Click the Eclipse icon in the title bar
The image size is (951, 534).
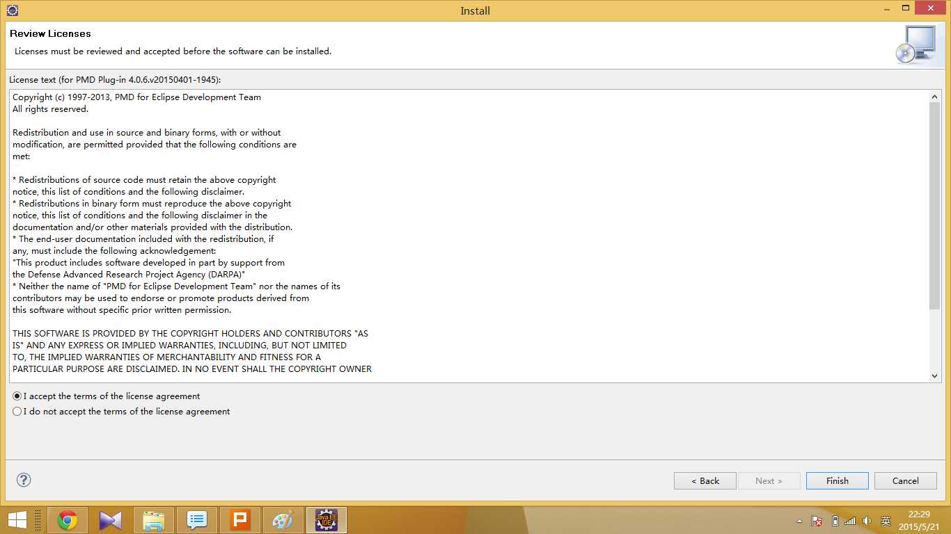[x=12, y=10]
